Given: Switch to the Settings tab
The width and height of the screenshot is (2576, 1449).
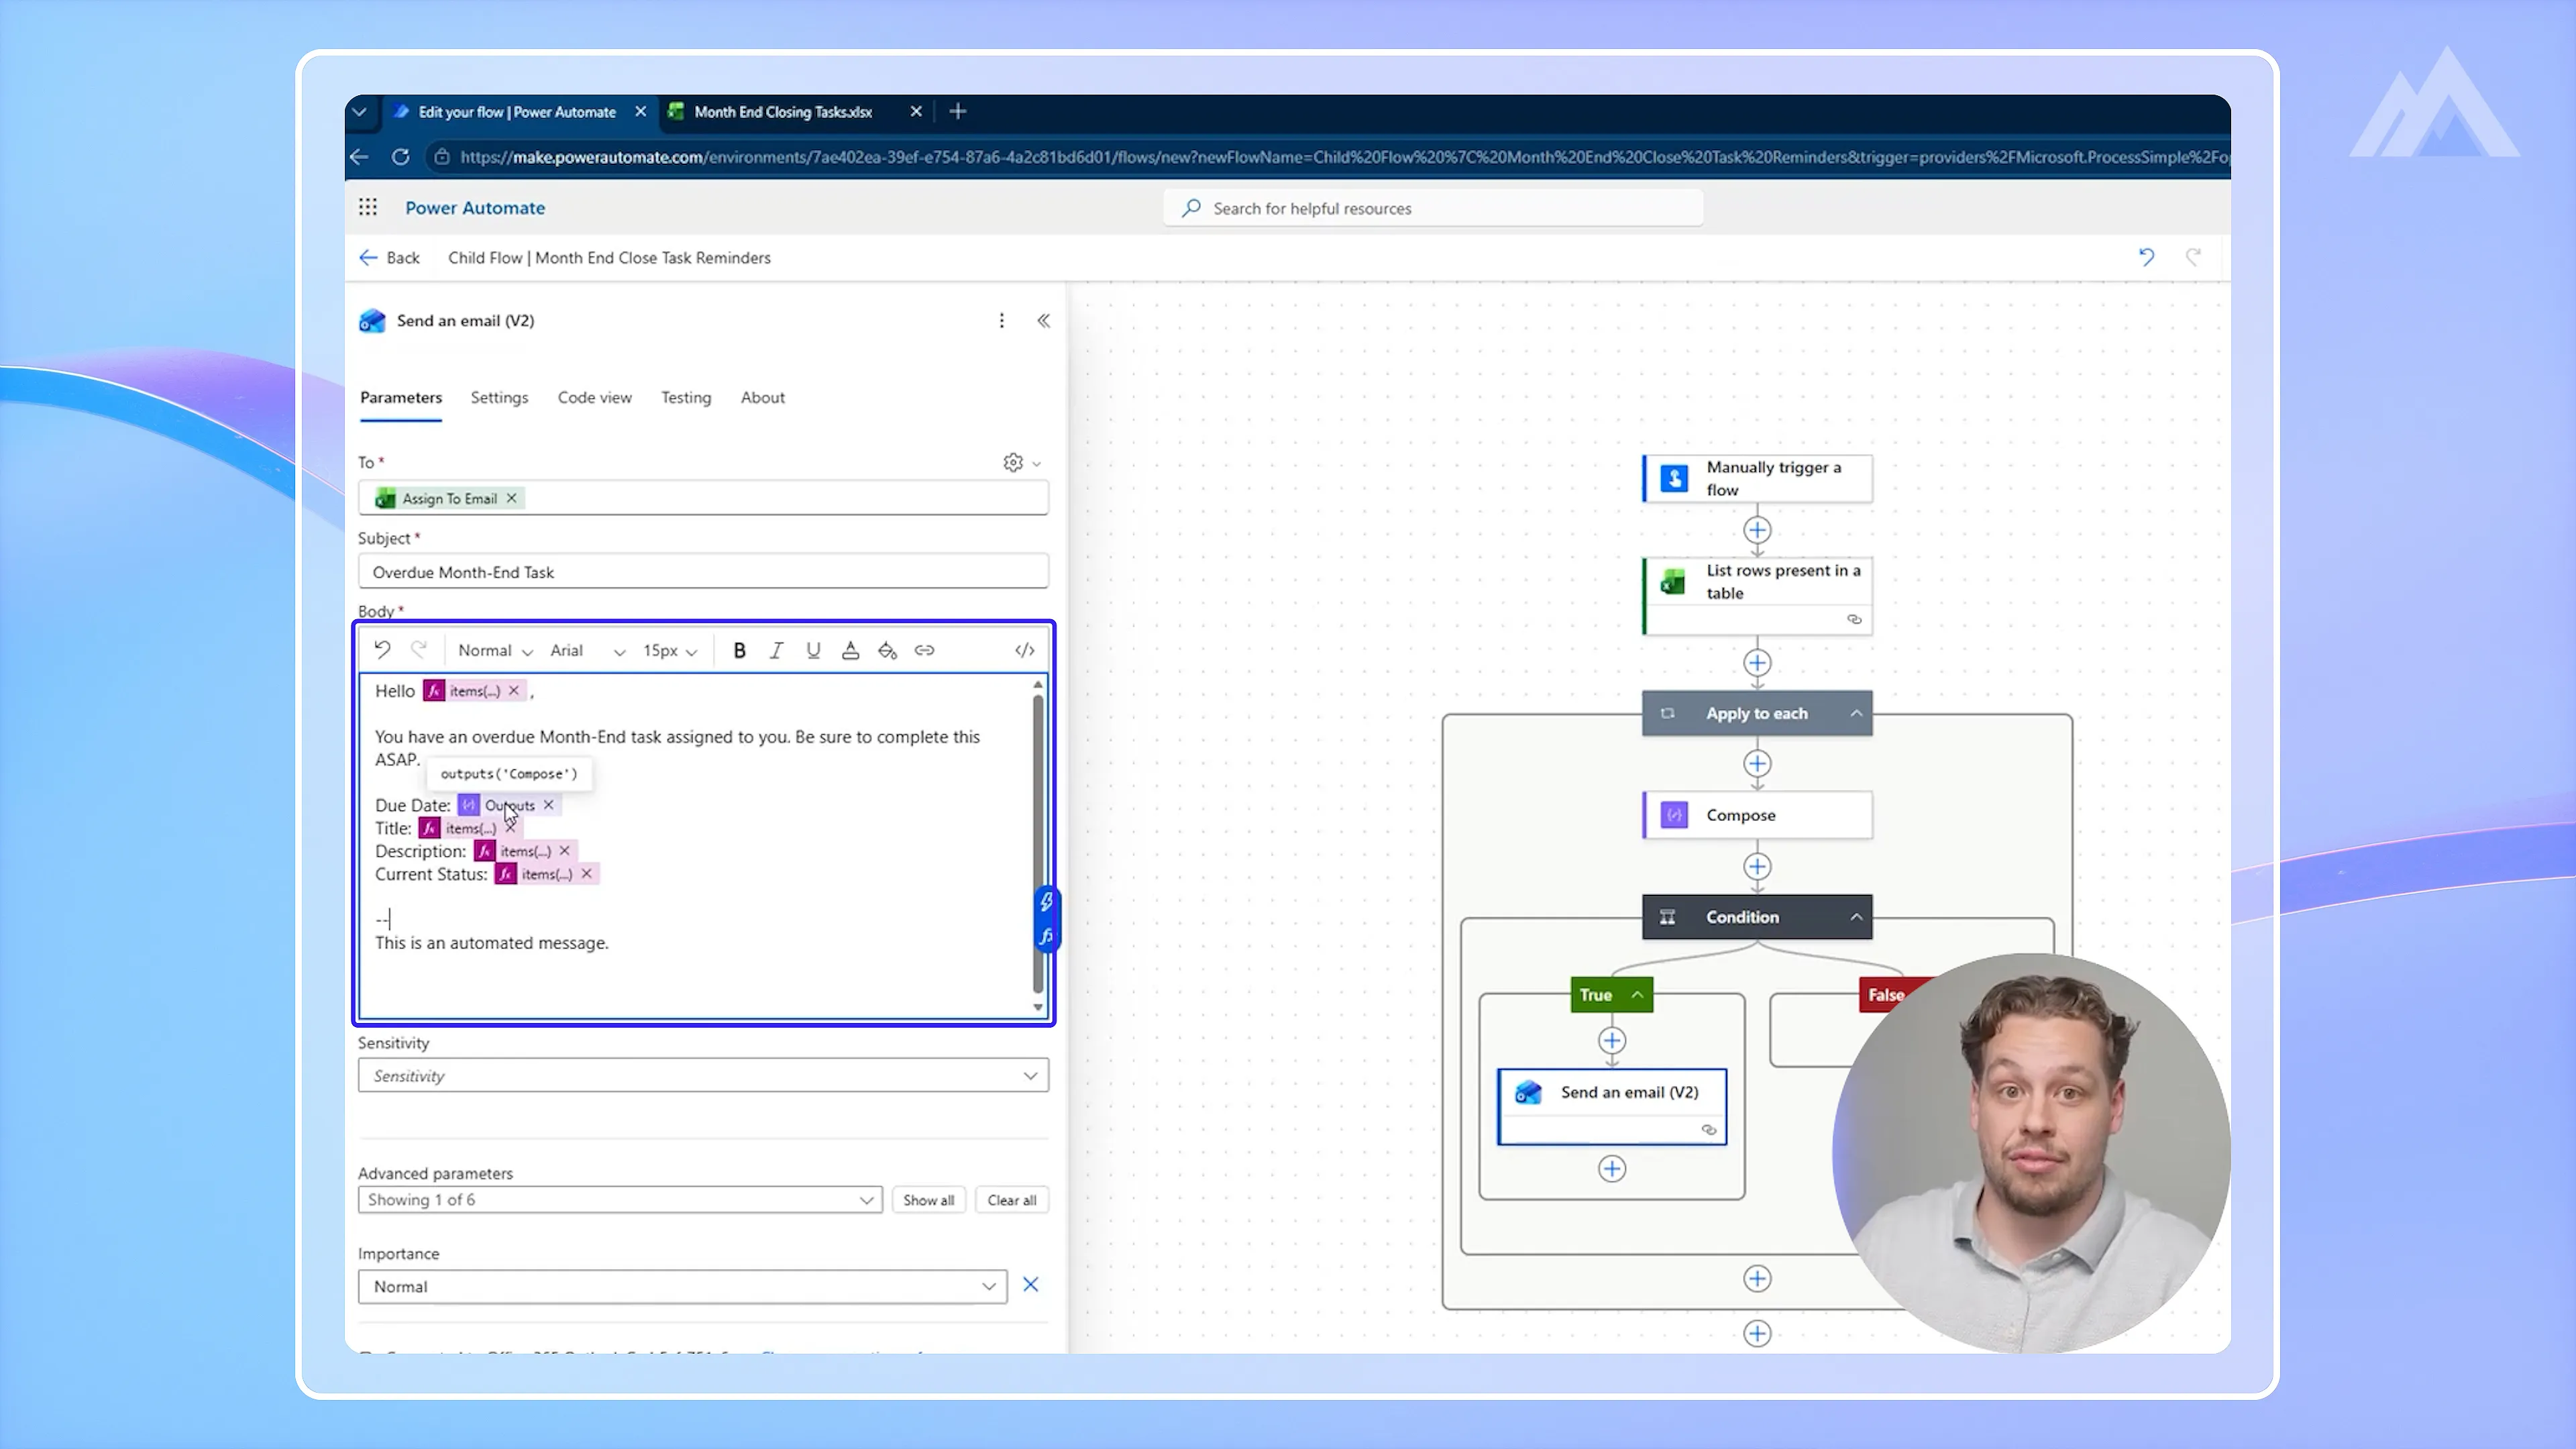Looking at the screenshot, I should click(x=499, y=397).
